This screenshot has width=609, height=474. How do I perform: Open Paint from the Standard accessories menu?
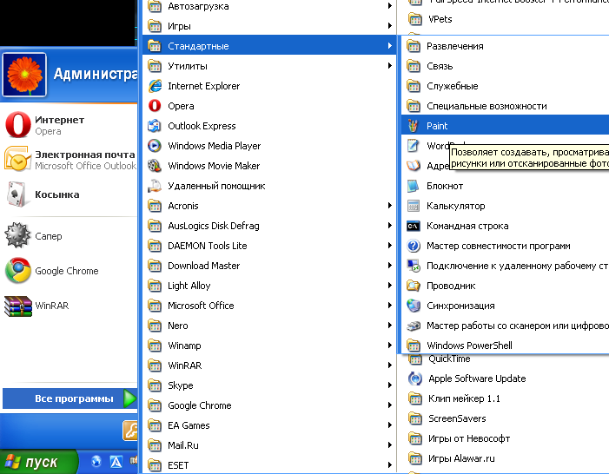505,126
